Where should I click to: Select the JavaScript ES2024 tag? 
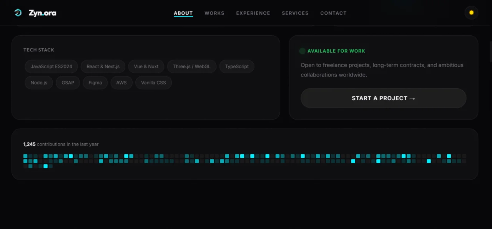tap(52, 66)
